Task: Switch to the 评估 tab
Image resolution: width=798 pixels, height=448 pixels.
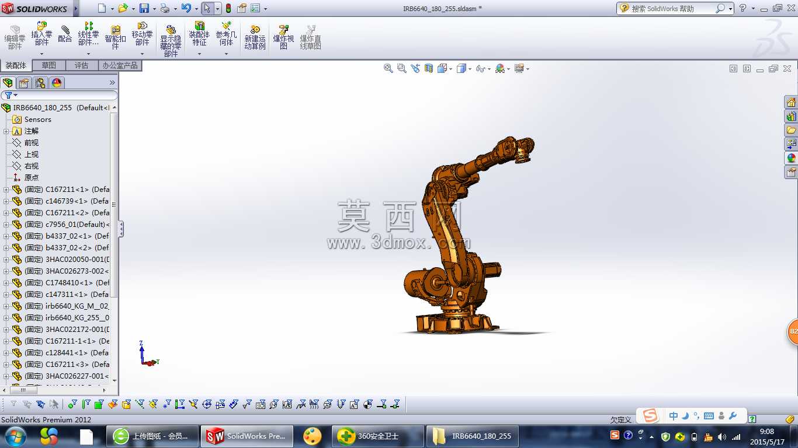Action: pyautogui.click(x=82, y=65)
